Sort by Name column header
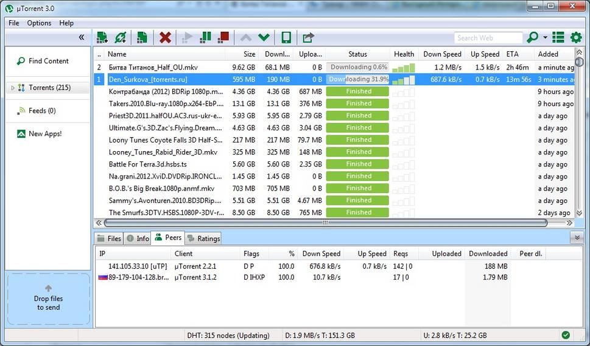Image resolution: width=590 pixels, height=346 pixels. [x=165, y=54]
